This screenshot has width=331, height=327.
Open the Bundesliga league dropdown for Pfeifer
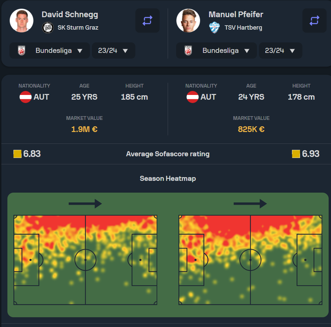coord(217,51)
